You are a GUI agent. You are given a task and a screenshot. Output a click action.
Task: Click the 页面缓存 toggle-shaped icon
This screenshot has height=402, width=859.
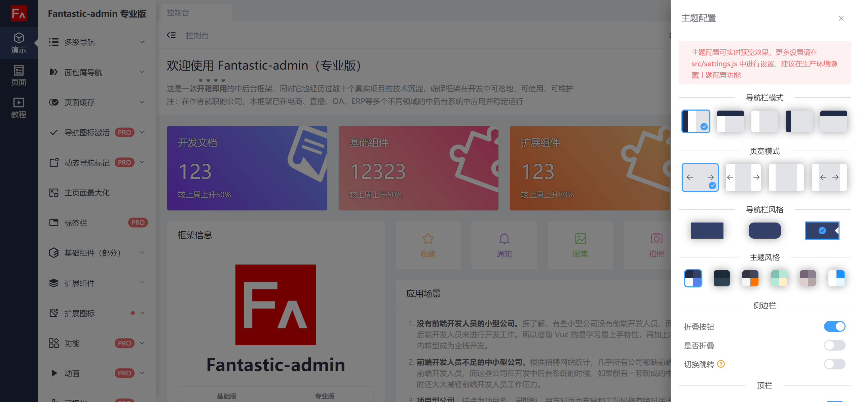click(x=53, y=102)
